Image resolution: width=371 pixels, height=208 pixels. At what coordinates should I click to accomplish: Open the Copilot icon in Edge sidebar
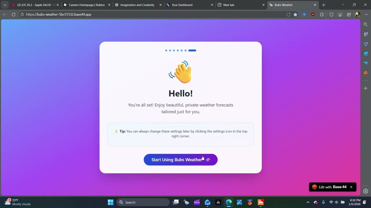pos(366,44)
